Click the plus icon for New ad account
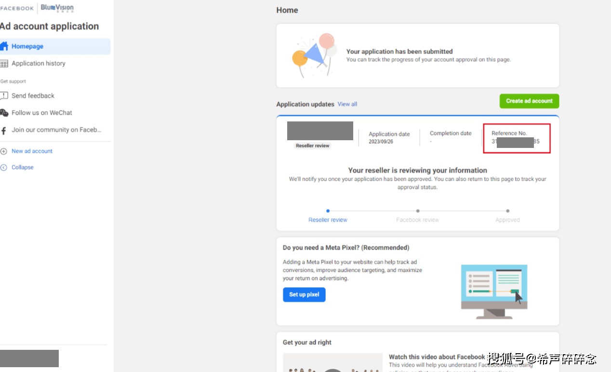611x372 pixels. point(4,151)
